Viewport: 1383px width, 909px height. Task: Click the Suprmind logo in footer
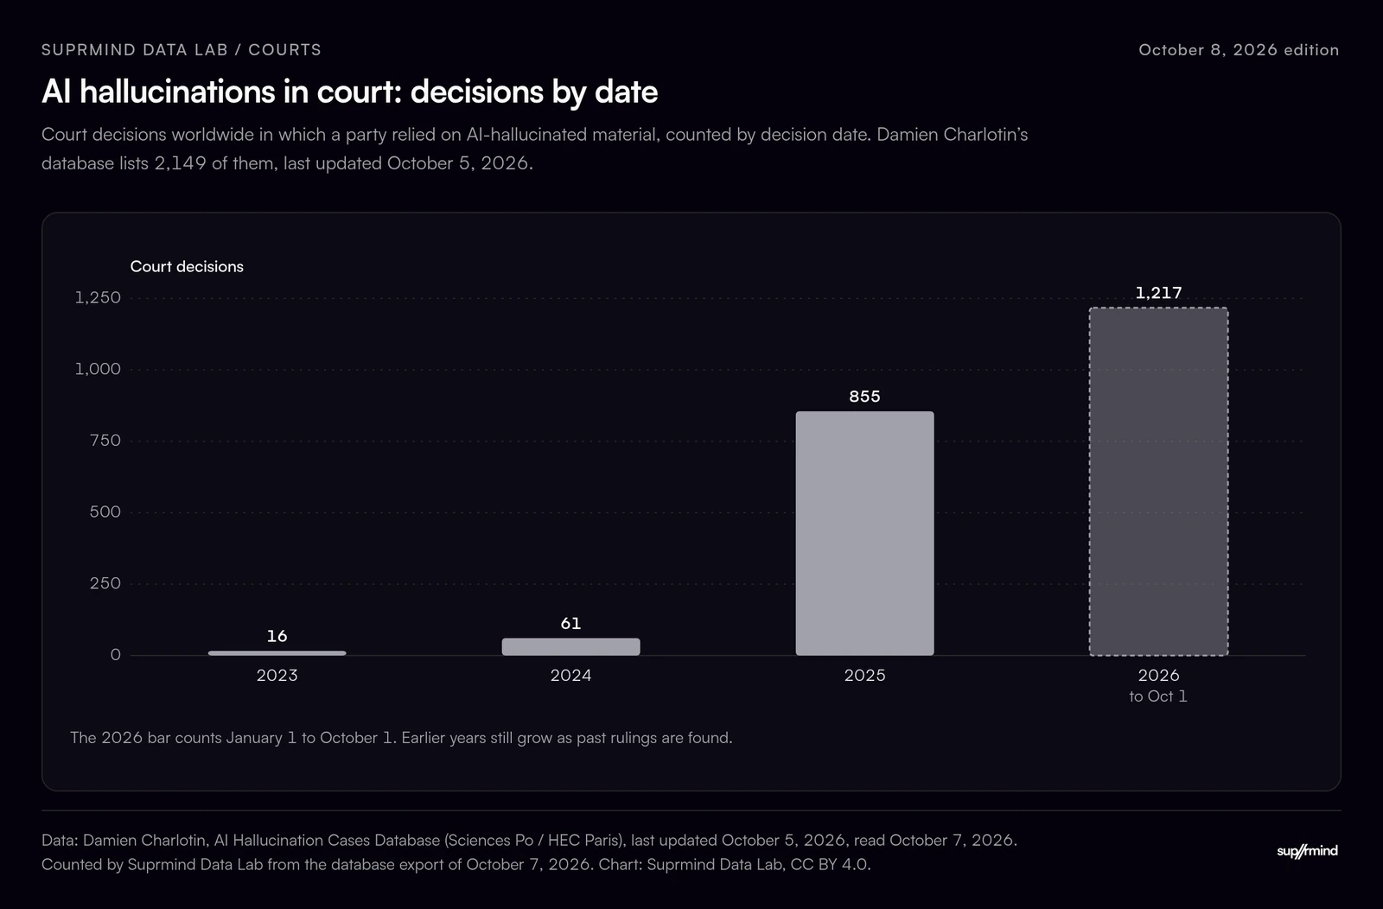coord(1307,851)
